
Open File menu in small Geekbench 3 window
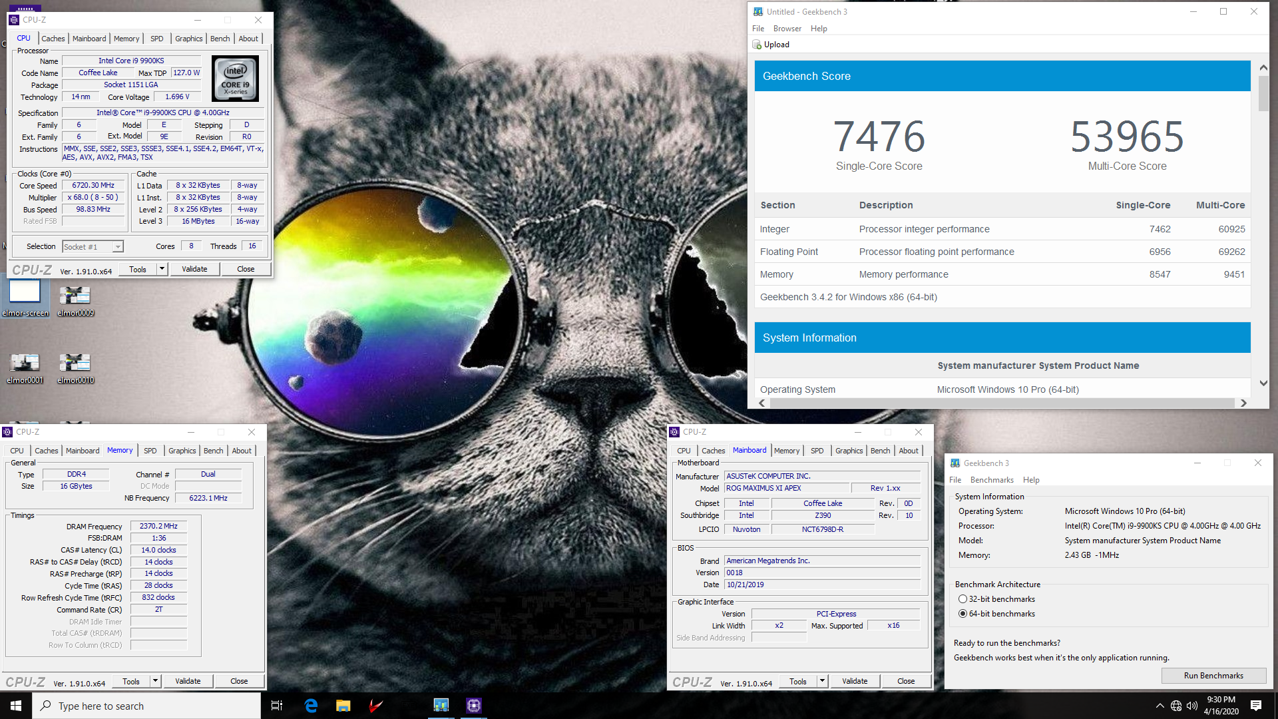tap(955, 480)
